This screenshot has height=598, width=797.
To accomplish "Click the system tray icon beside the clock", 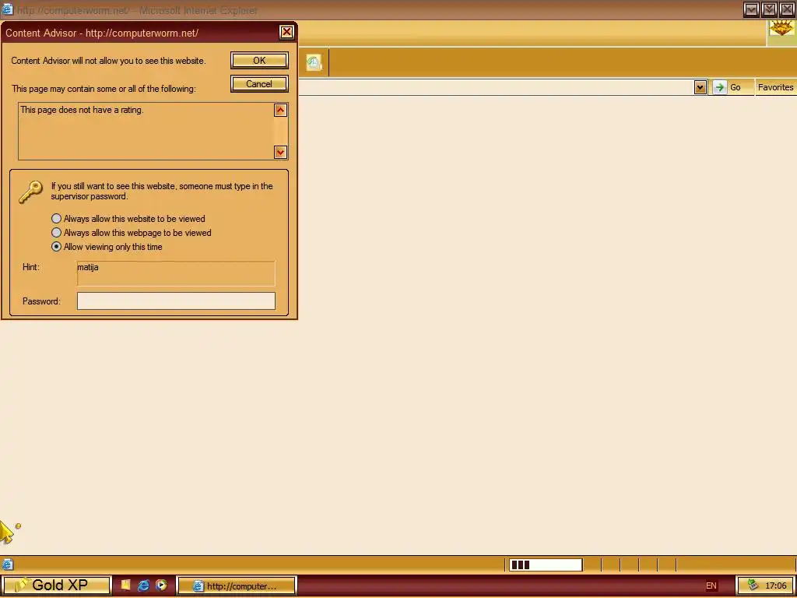I will [753, 586].
